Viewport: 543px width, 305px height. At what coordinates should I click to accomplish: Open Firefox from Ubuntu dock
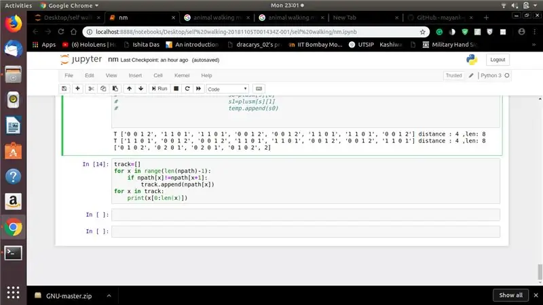click(13, 24)
